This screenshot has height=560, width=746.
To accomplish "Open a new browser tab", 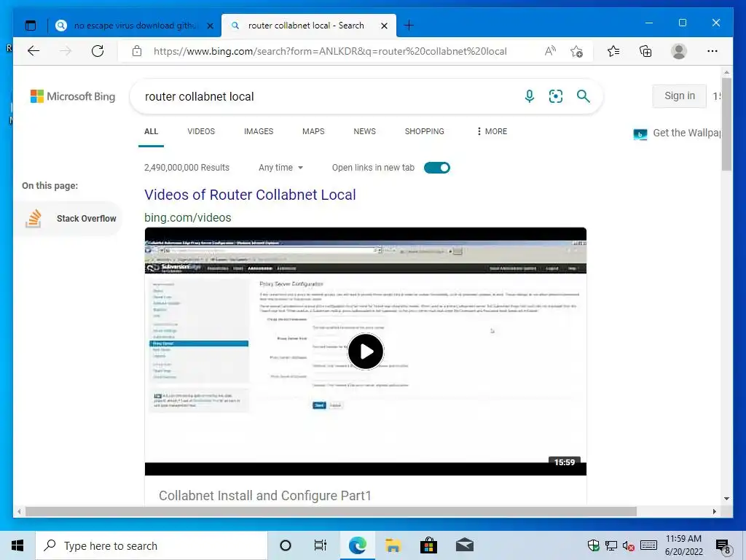I will coord(409,26).
